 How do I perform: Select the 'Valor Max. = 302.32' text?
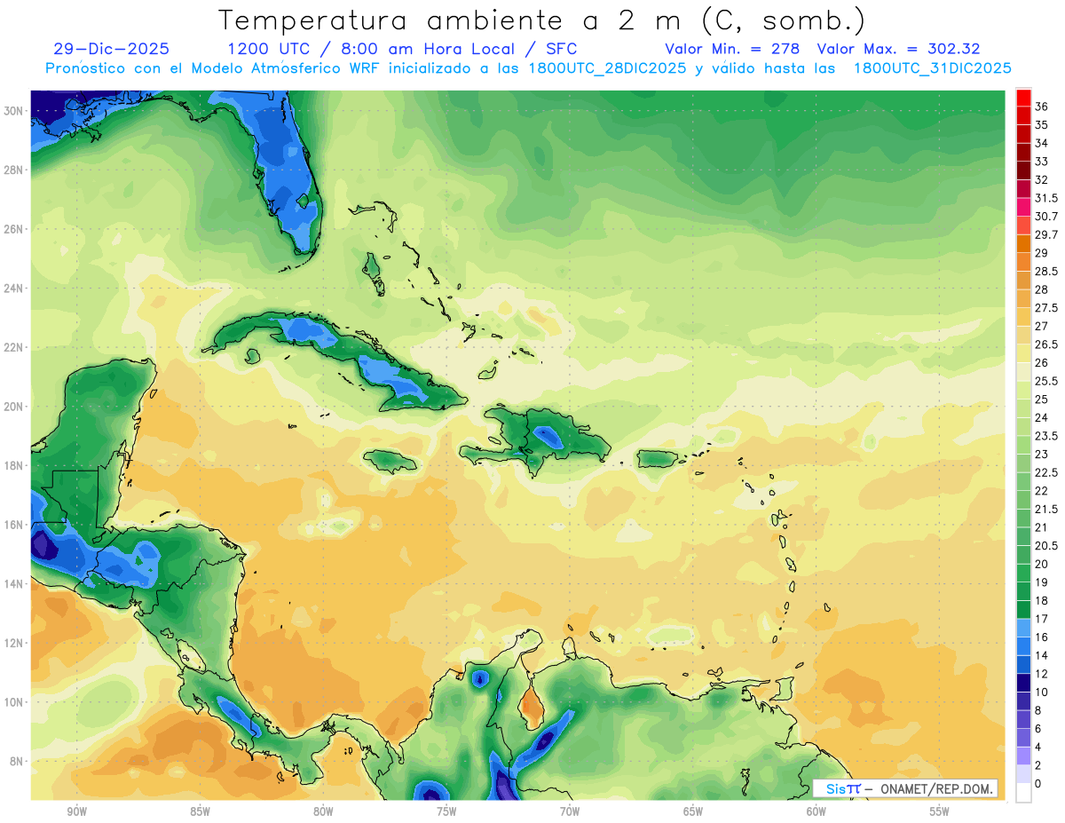(898, 50)
